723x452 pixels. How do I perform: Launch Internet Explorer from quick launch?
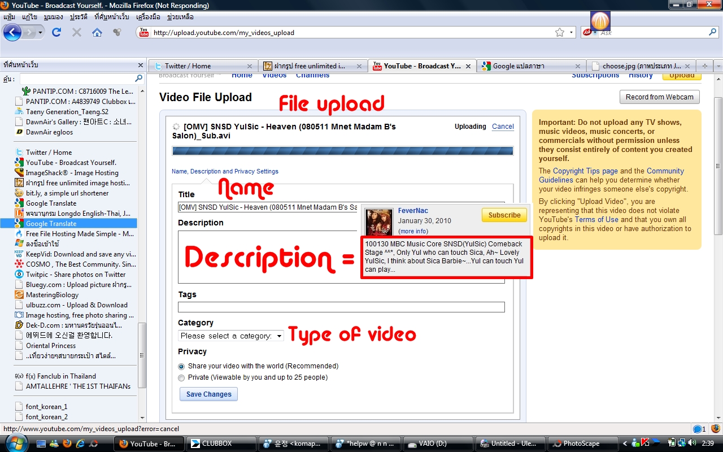[x=80, y=444]
